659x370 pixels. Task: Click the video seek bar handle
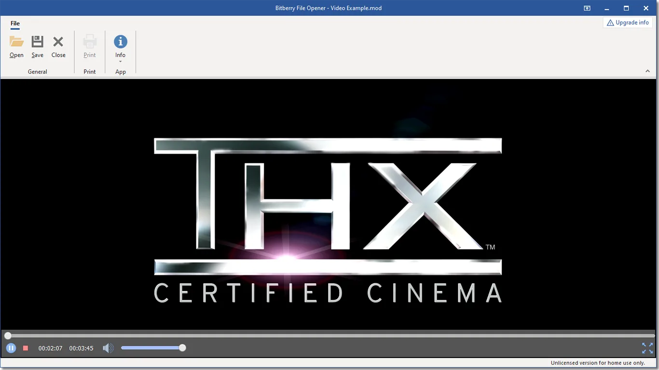pyautogui.click(x=8, y=336)
